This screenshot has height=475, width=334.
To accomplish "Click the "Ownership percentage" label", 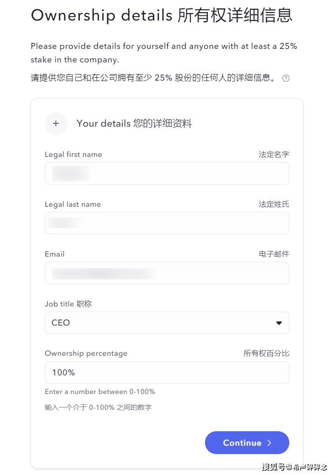I will pos(86,353).
